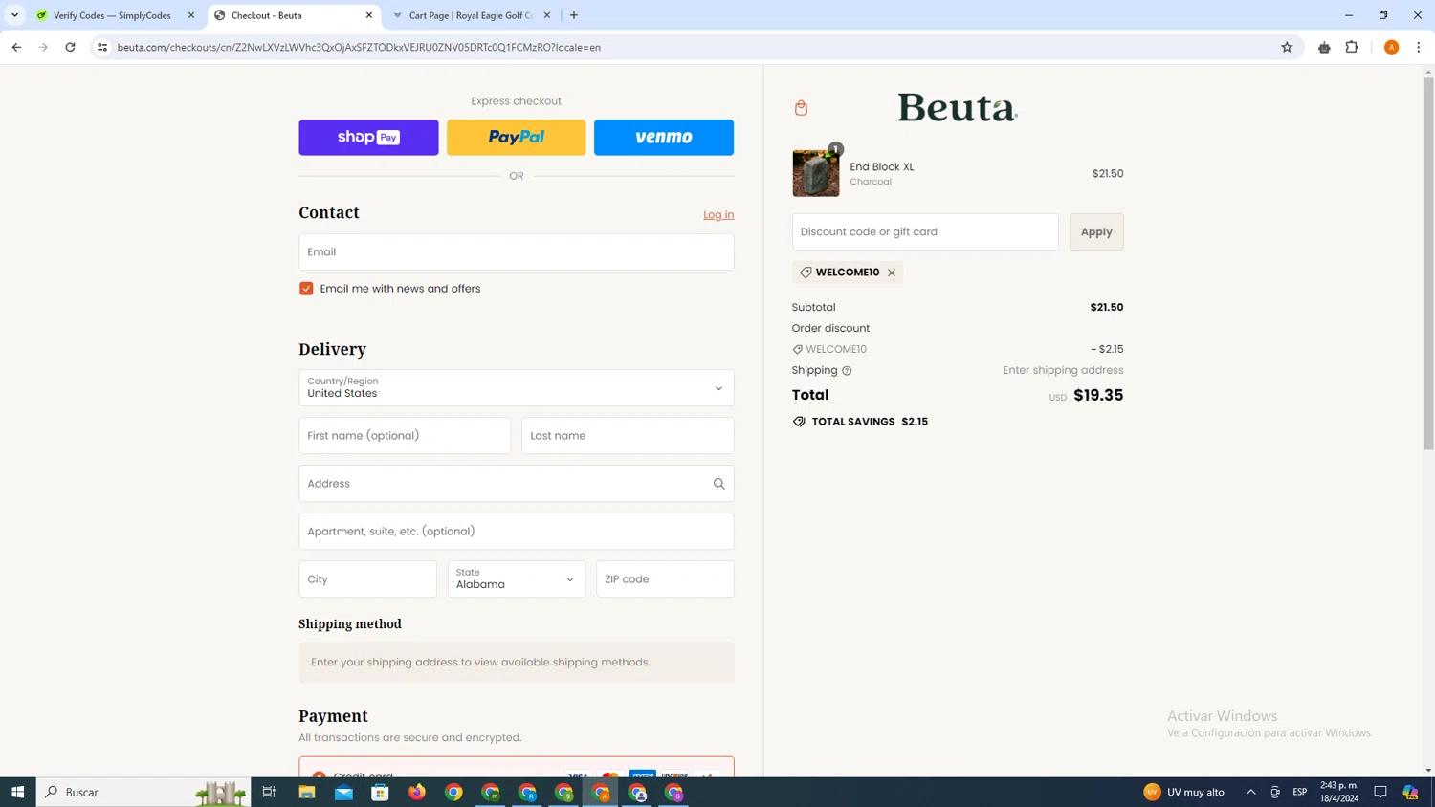Click the ESP language indicator
The height and width of the screenshot is (807, 1435).
[1299, 792]
